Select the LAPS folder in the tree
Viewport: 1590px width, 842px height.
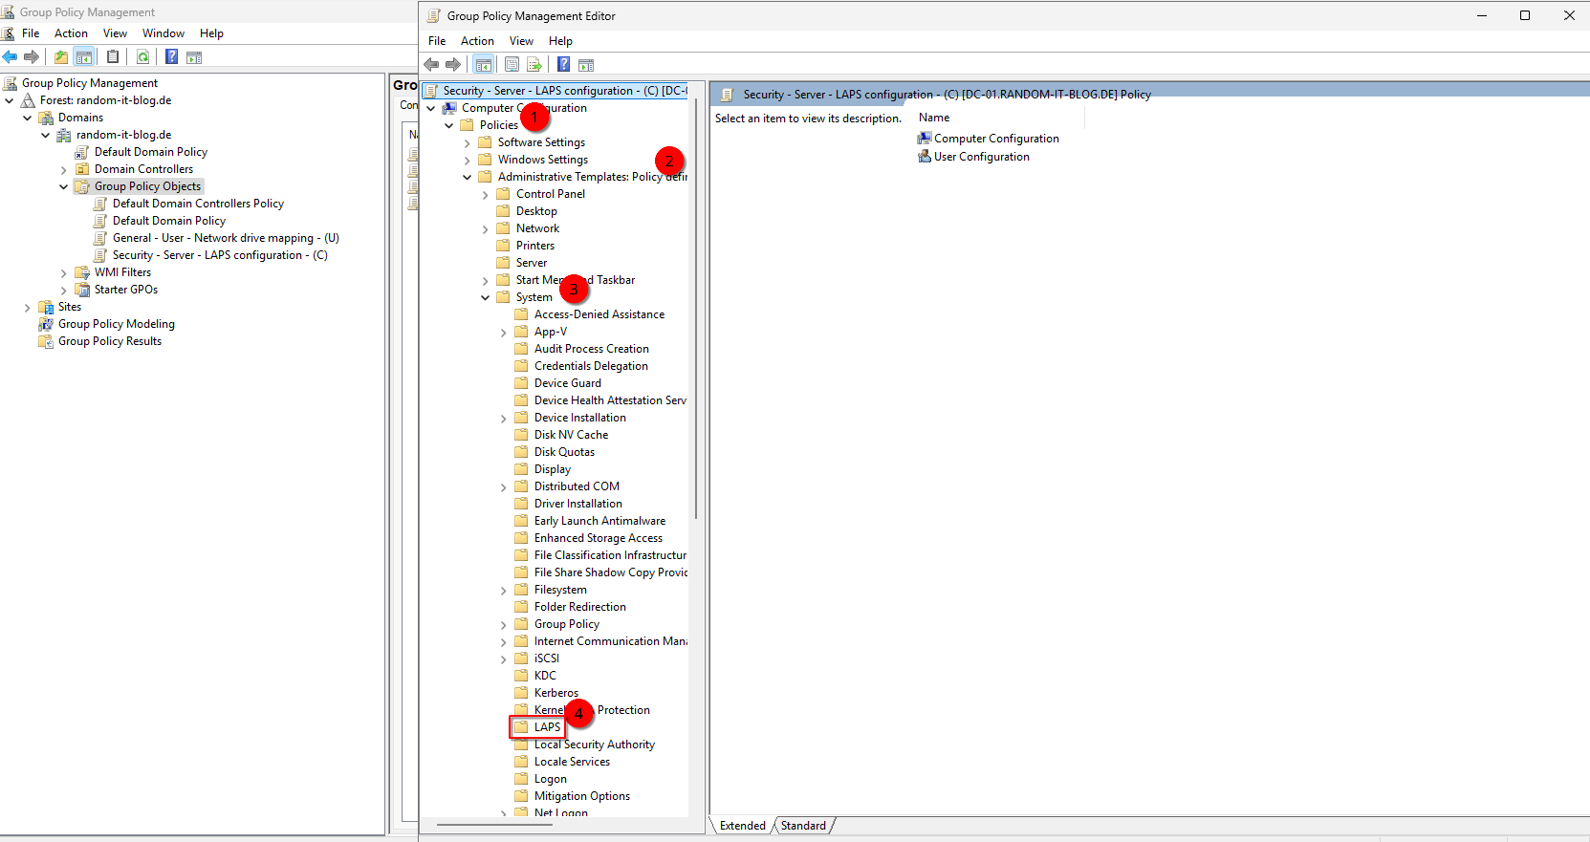click(548, 727)
